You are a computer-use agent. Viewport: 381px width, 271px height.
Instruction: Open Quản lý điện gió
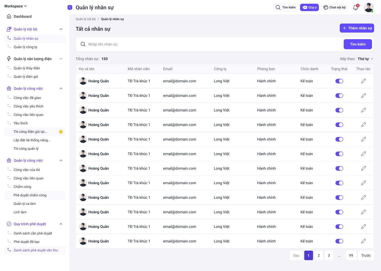pyautogui.click(x=35, y=76)
